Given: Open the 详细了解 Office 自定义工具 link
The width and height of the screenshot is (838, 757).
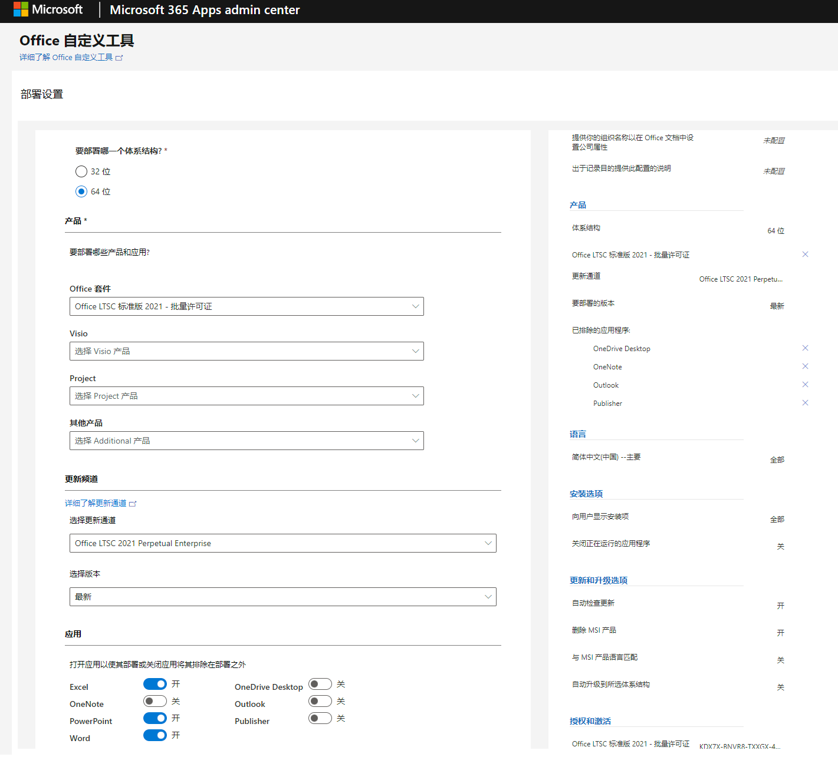Looking at the screenshot, I should (x=66, y=58).
